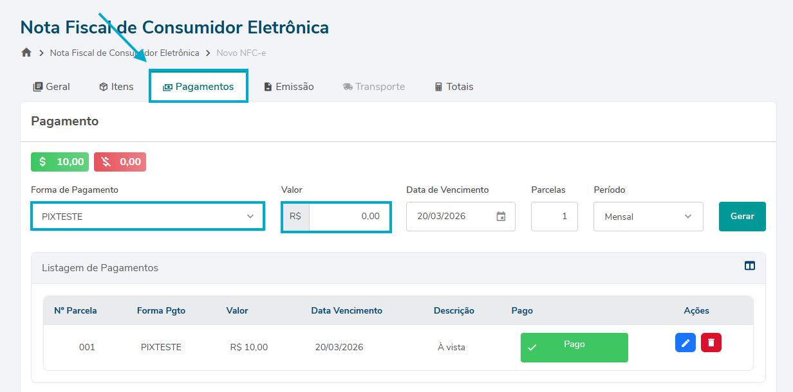793x392 pixels.
Task: Click the red pending amount badge
Action: [x=120, y=162]
